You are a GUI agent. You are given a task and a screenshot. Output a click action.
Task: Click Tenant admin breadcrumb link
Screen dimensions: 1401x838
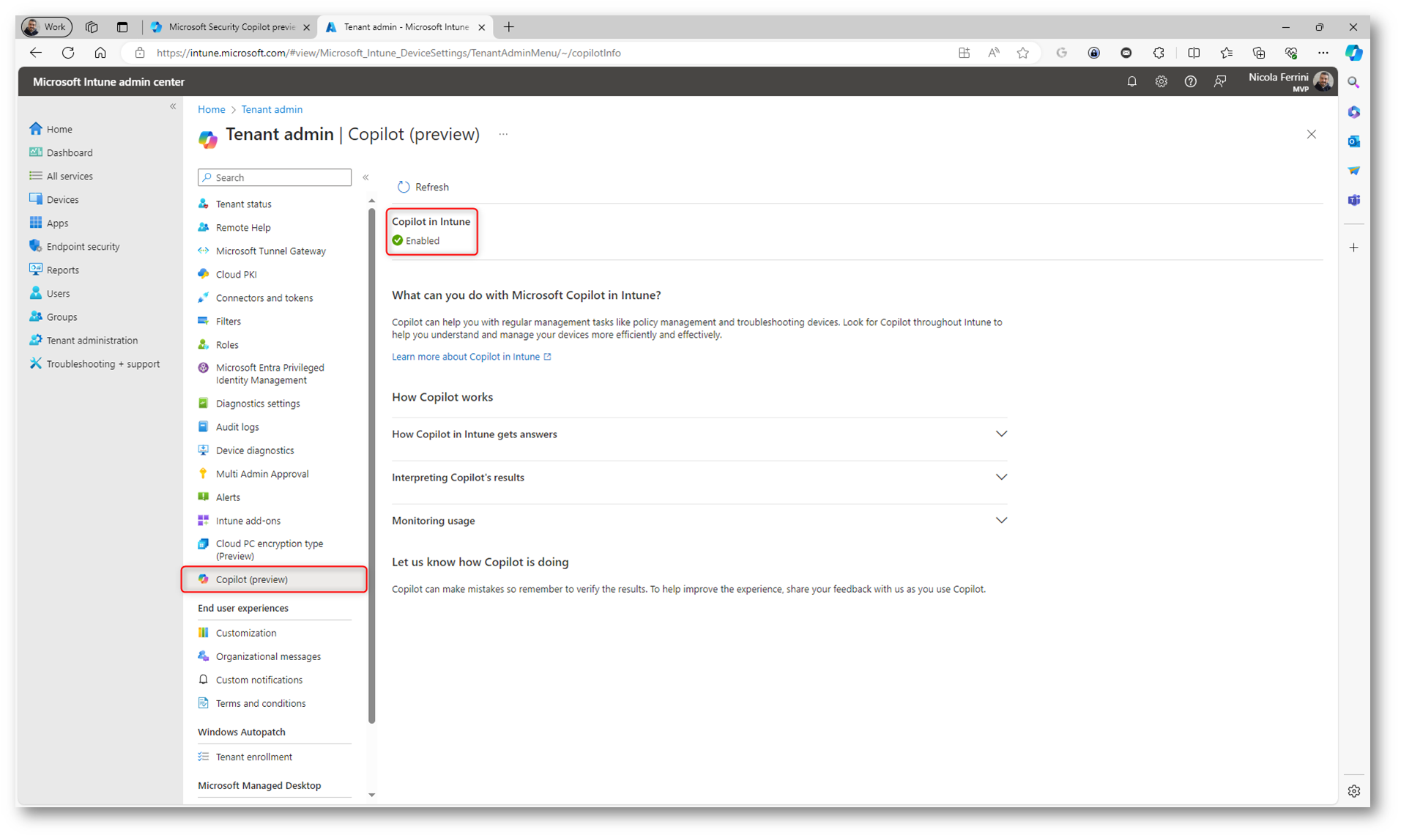click(x=272, y=109)
